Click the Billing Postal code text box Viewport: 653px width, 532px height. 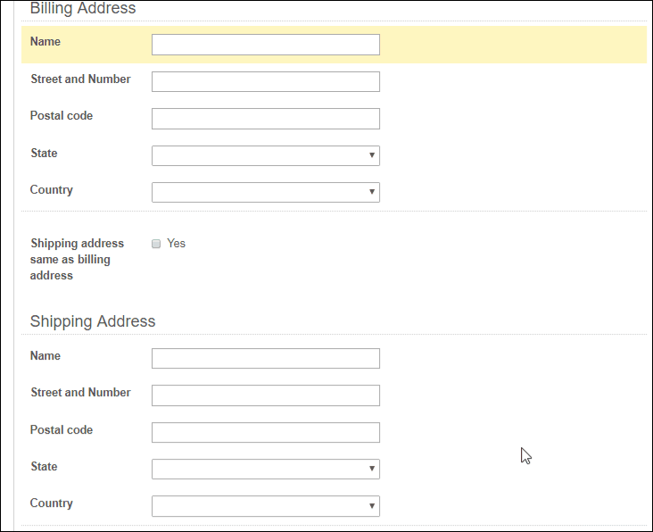click(x=265, y=119)
